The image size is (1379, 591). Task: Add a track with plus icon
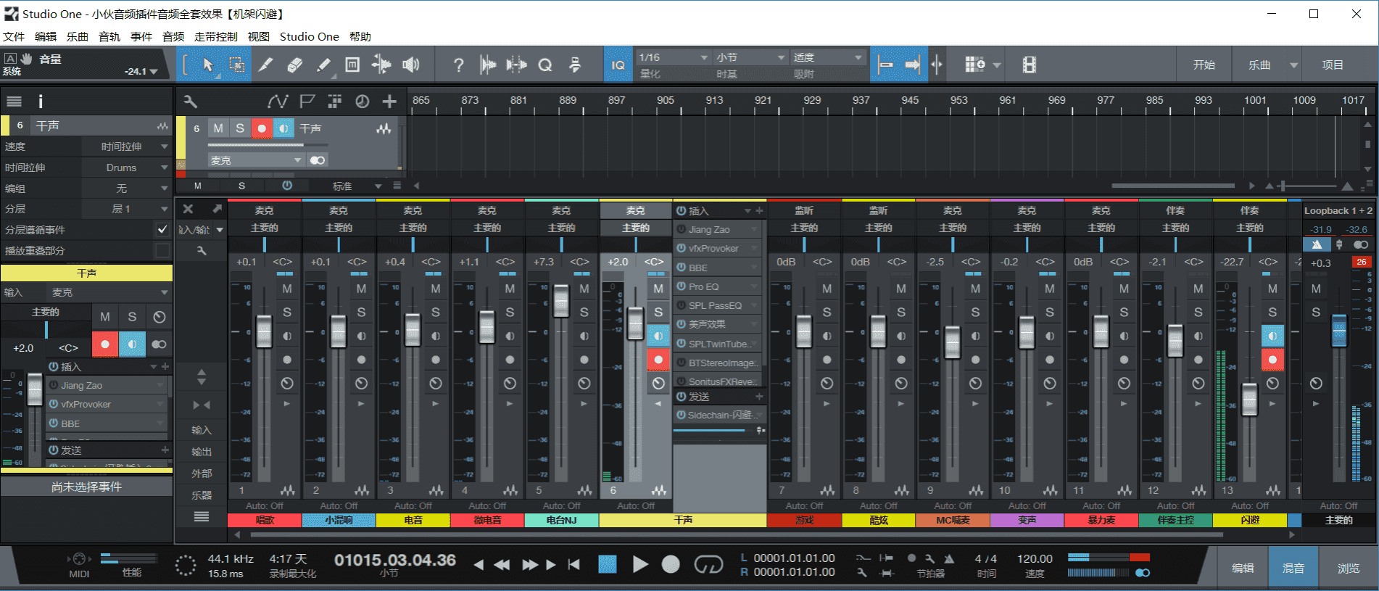(389, 102)
